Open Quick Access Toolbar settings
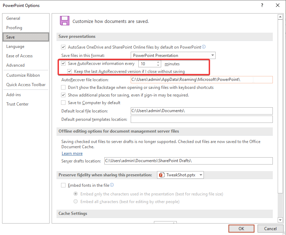 [26, 85]
